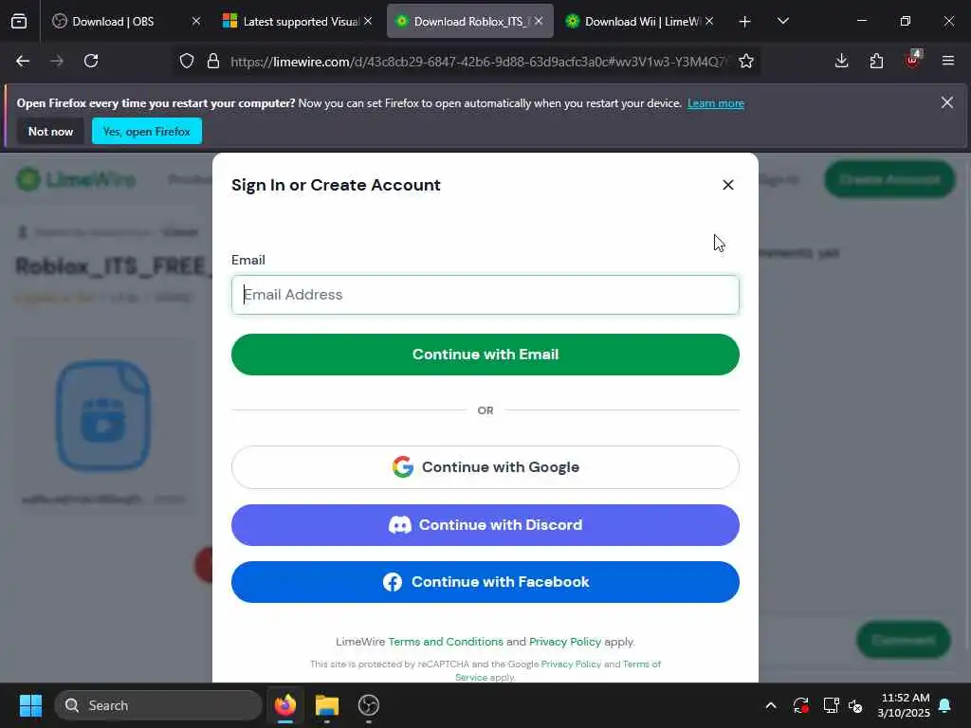The height and width of the screenshot is (728, 971).
Task: Click Continue with Discord button
Action: (485, 525)
